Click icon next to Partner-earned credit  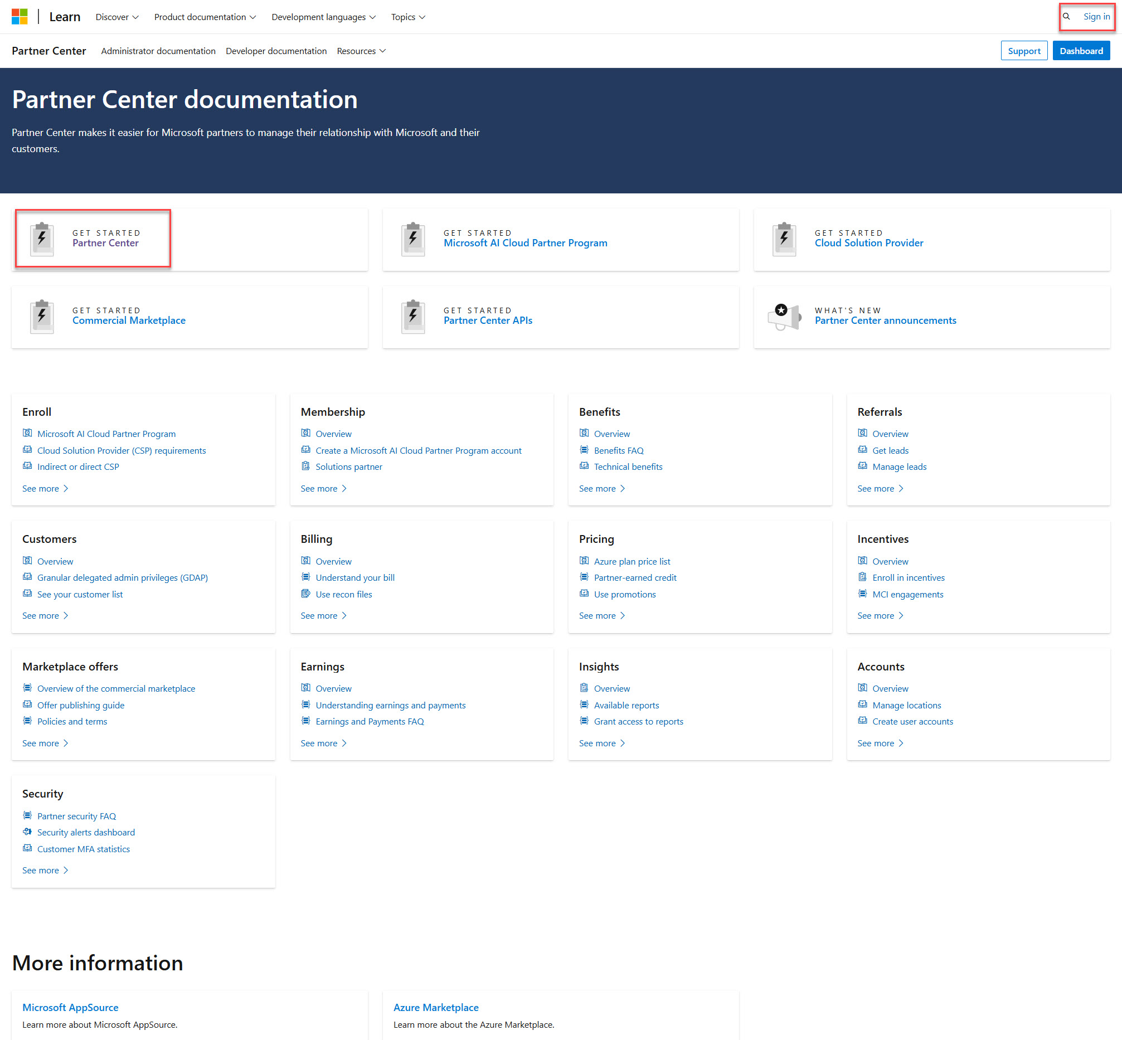point(584,577)
